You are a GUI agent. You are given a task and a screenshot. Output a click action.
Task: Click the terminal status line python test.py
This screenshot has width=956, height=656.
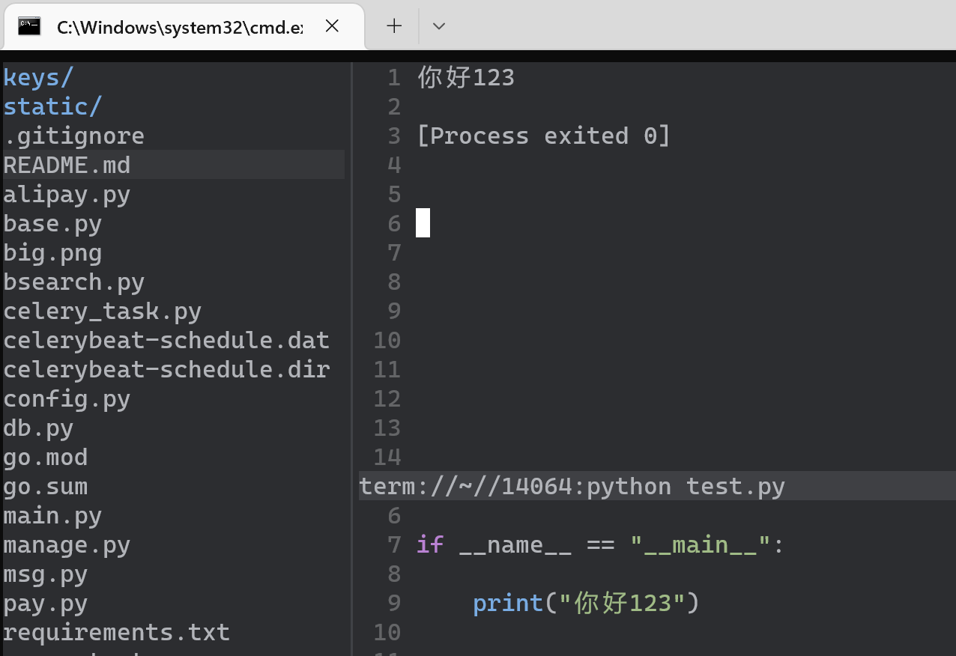(x=572, y=487)
